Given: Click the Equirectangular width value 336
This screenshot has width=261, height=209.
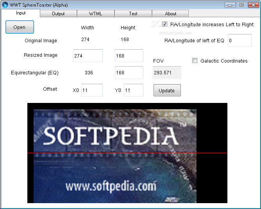Looking at the screenshot, I should tap(89, 72).
